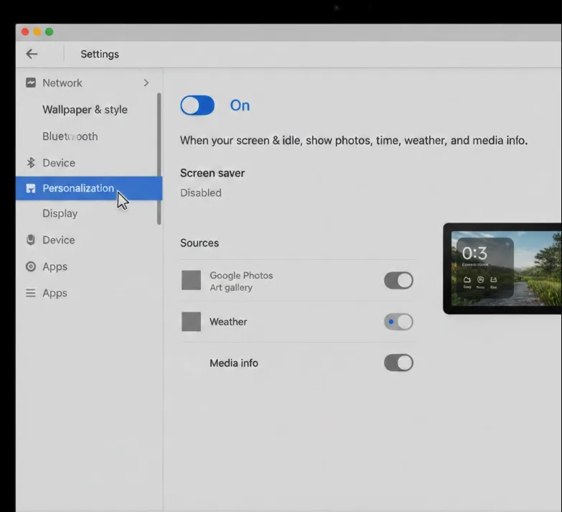The image size is (562, 512).
Task: Toggle the Google Photos Art gallery switch
Action: [x=398, y=280]
